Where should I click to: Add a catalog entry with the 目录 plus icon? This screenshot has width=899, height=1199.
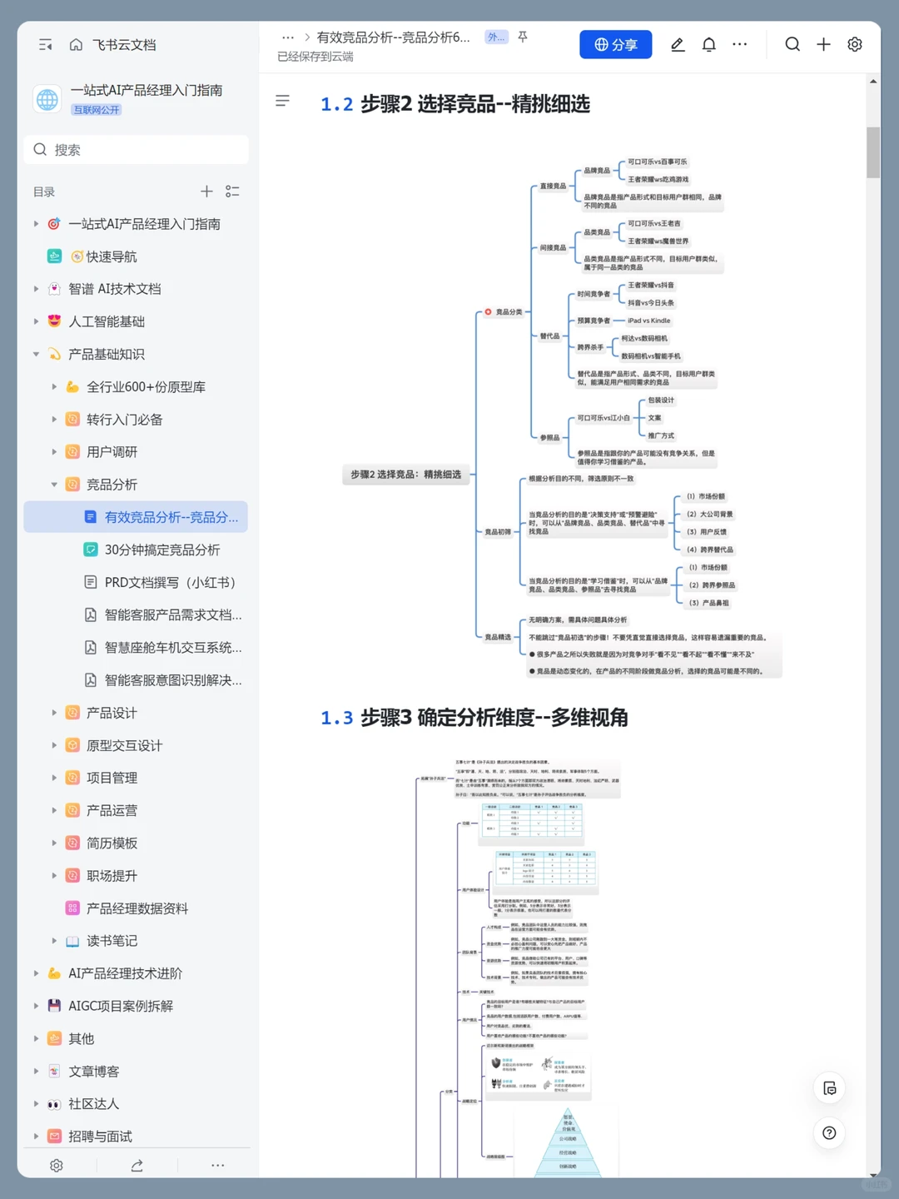coord(206,192)
